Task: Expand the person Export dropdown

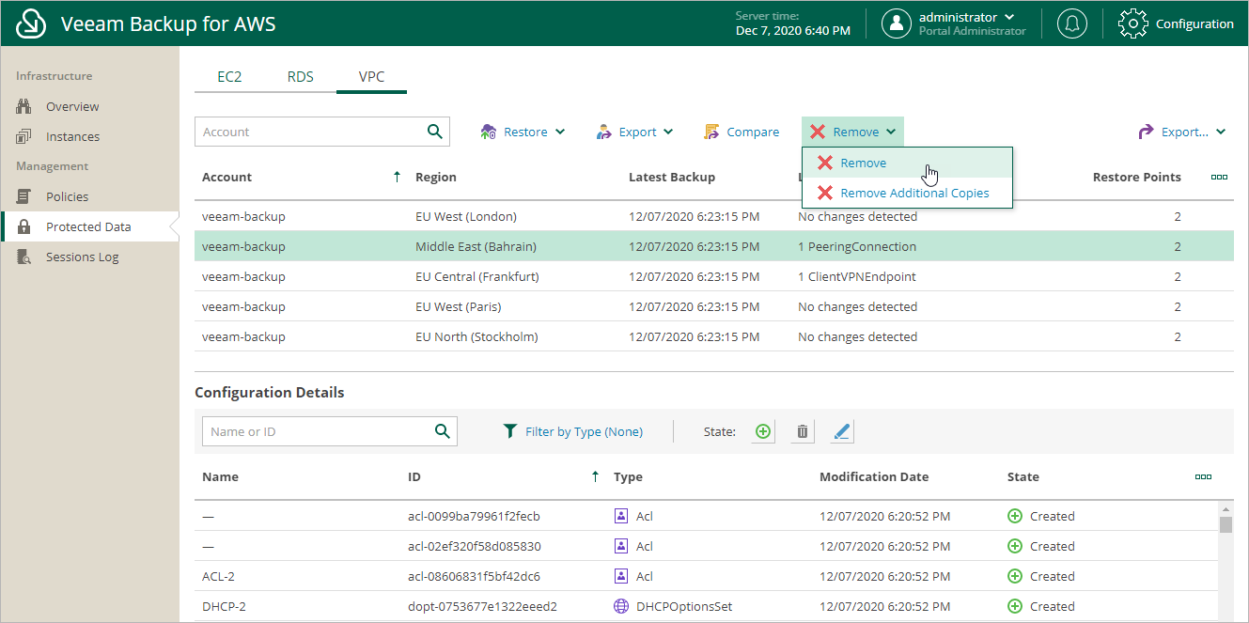Action: click(x=634, y=132)
